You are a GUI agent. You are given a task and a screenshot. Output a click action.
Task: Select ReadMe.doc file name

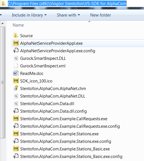pos(32,74)
